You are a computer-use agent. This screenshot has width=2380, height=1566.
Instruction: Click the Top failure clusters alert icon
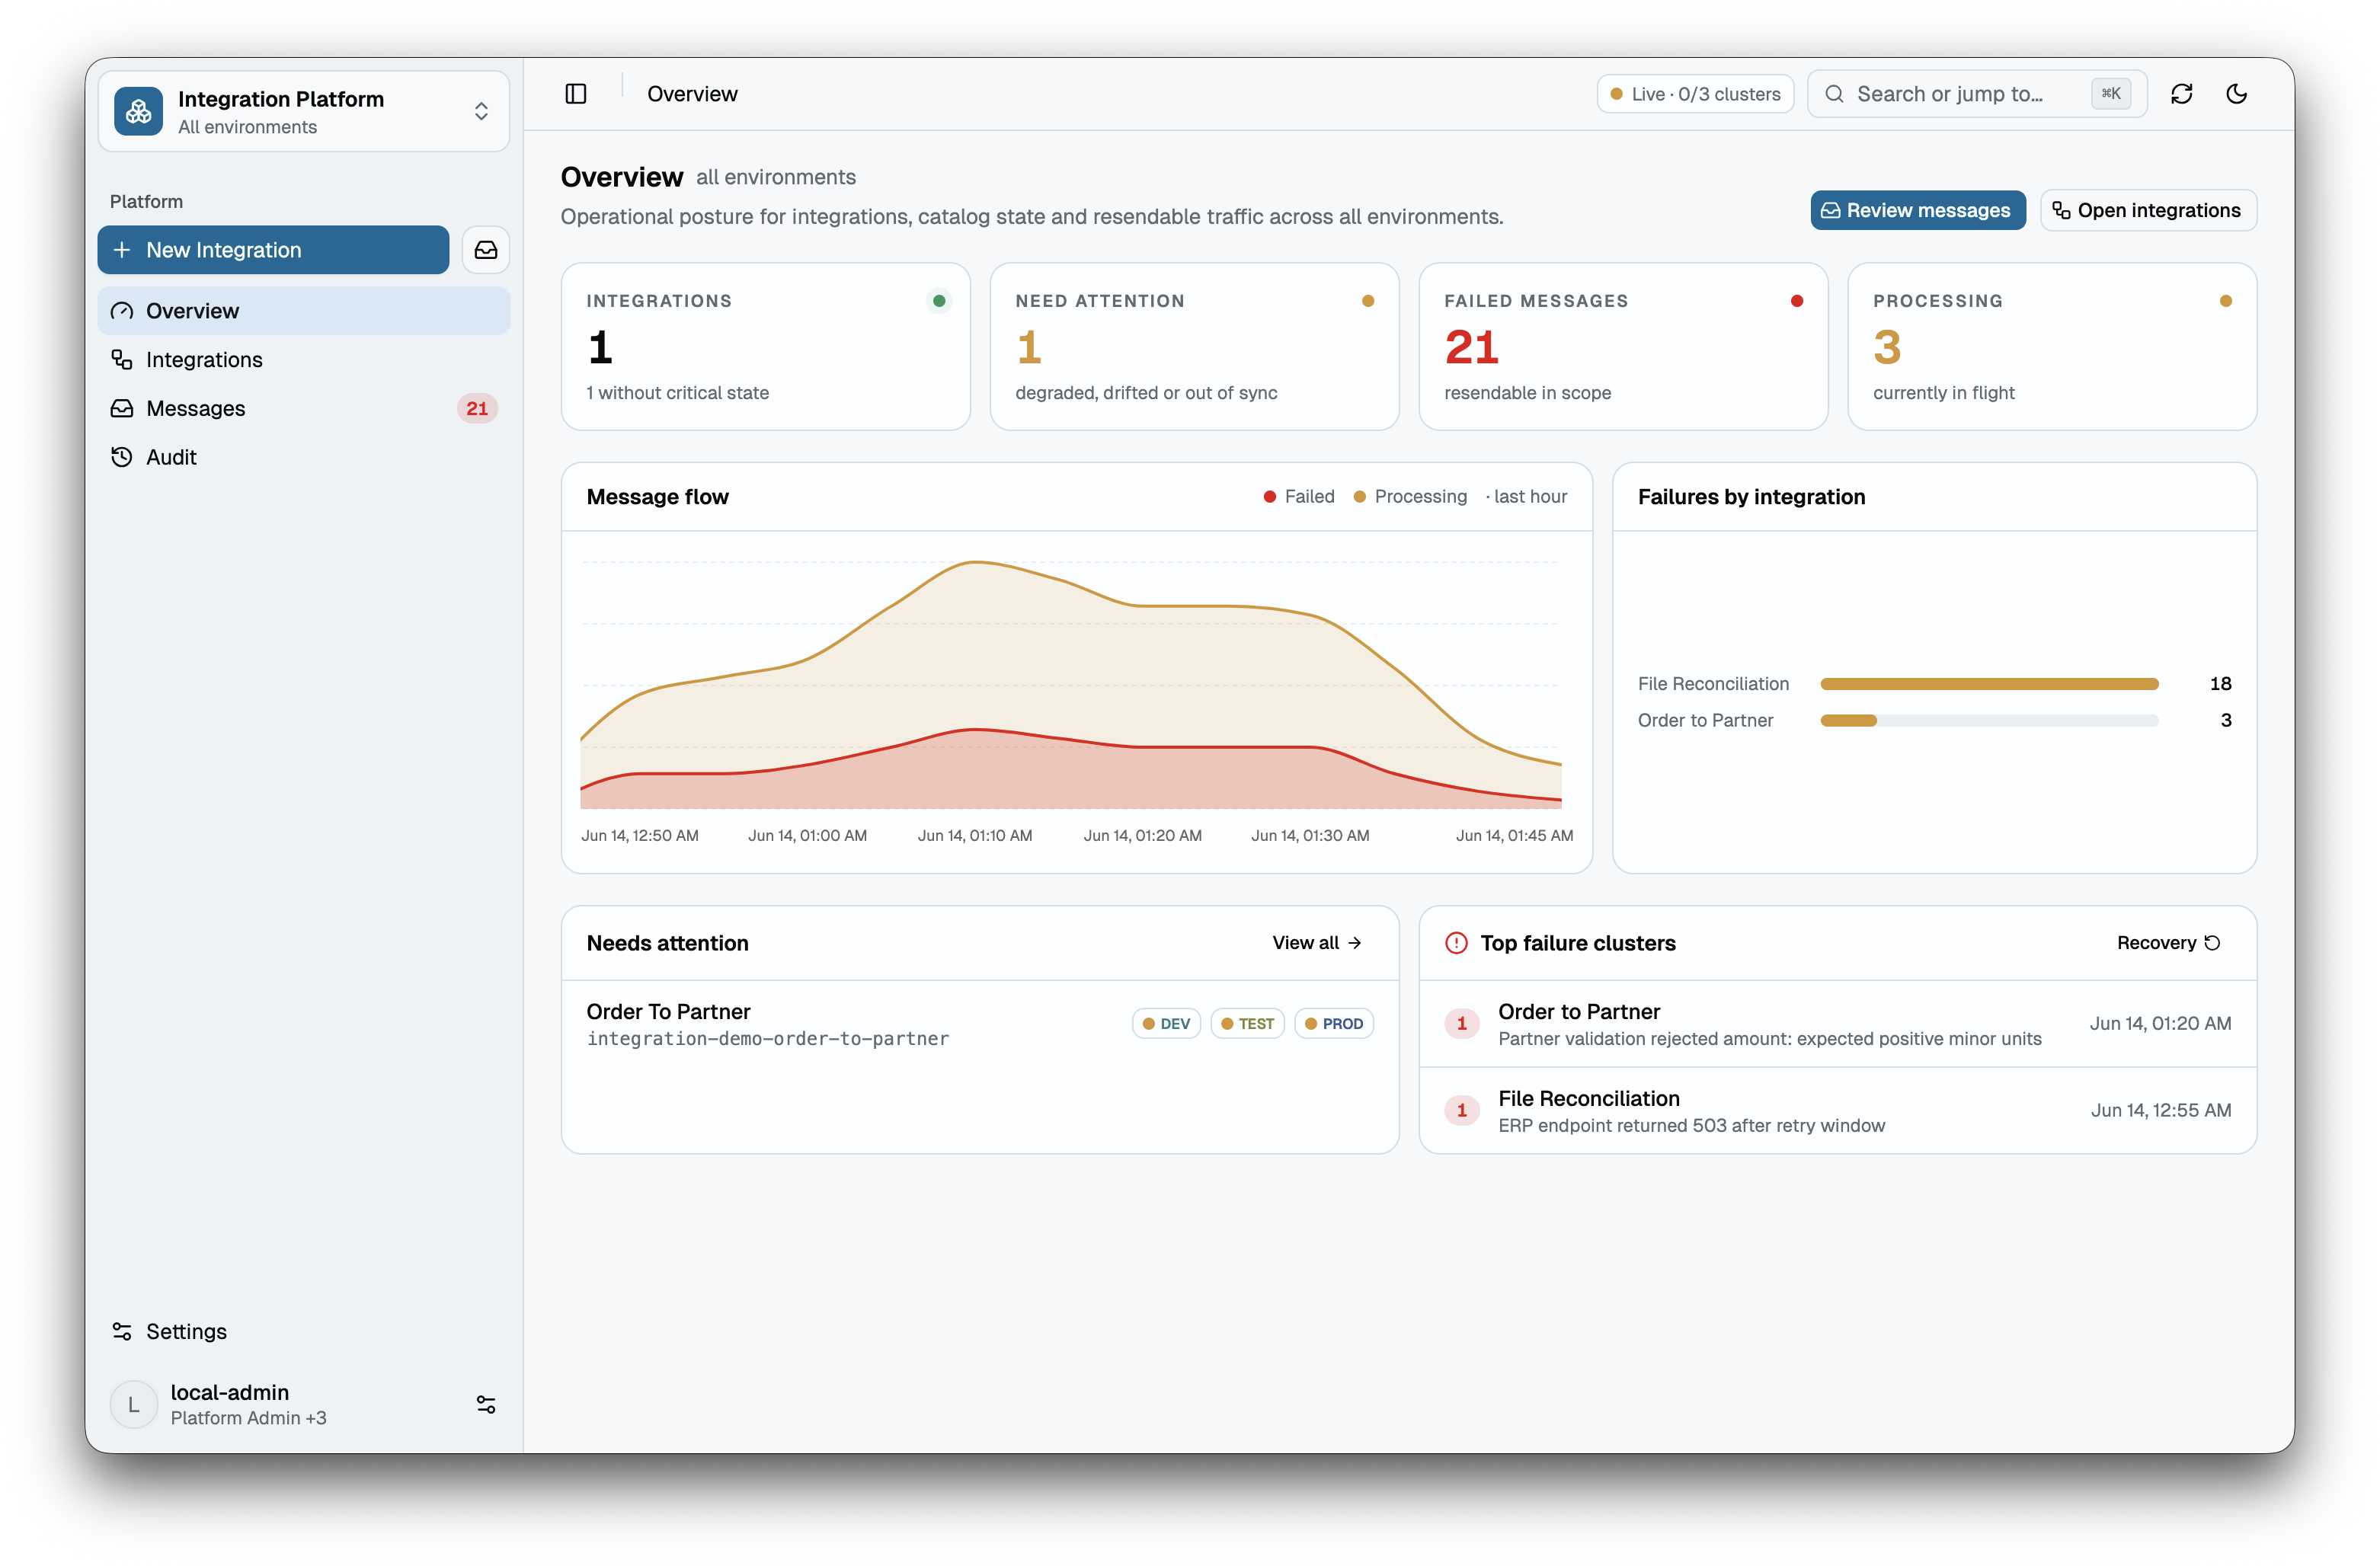click(x=1457, y=943)
